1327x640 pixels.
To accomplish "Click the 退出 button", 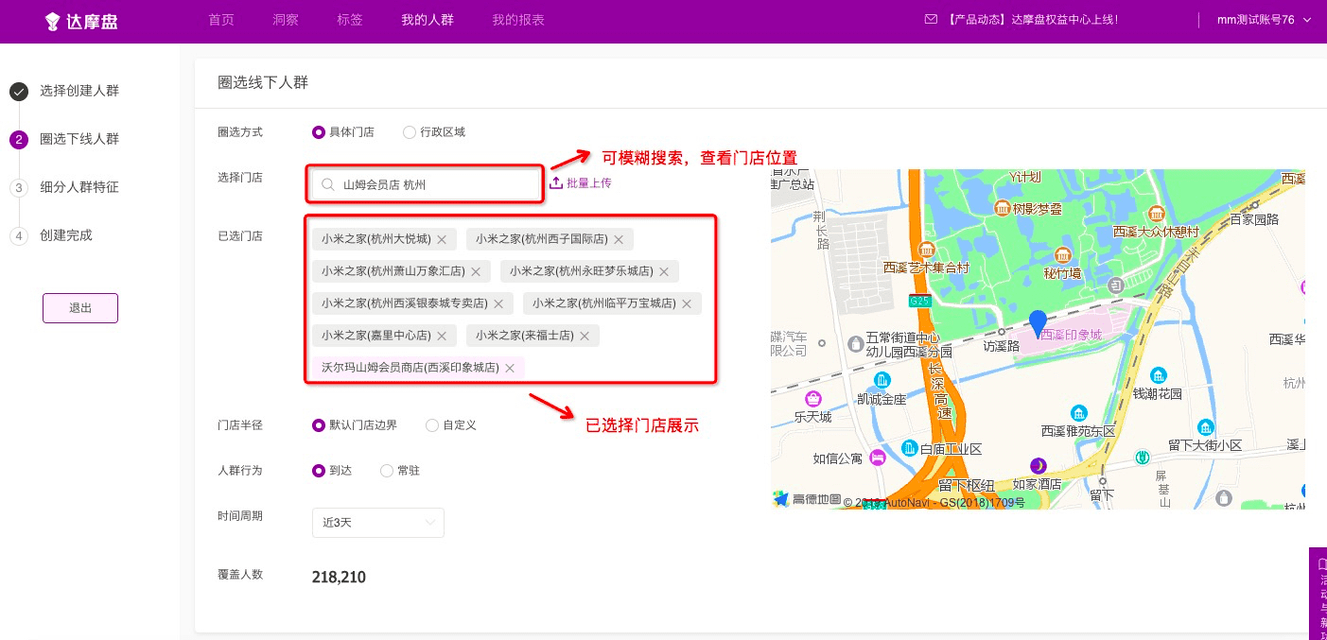I will [80, 308].
